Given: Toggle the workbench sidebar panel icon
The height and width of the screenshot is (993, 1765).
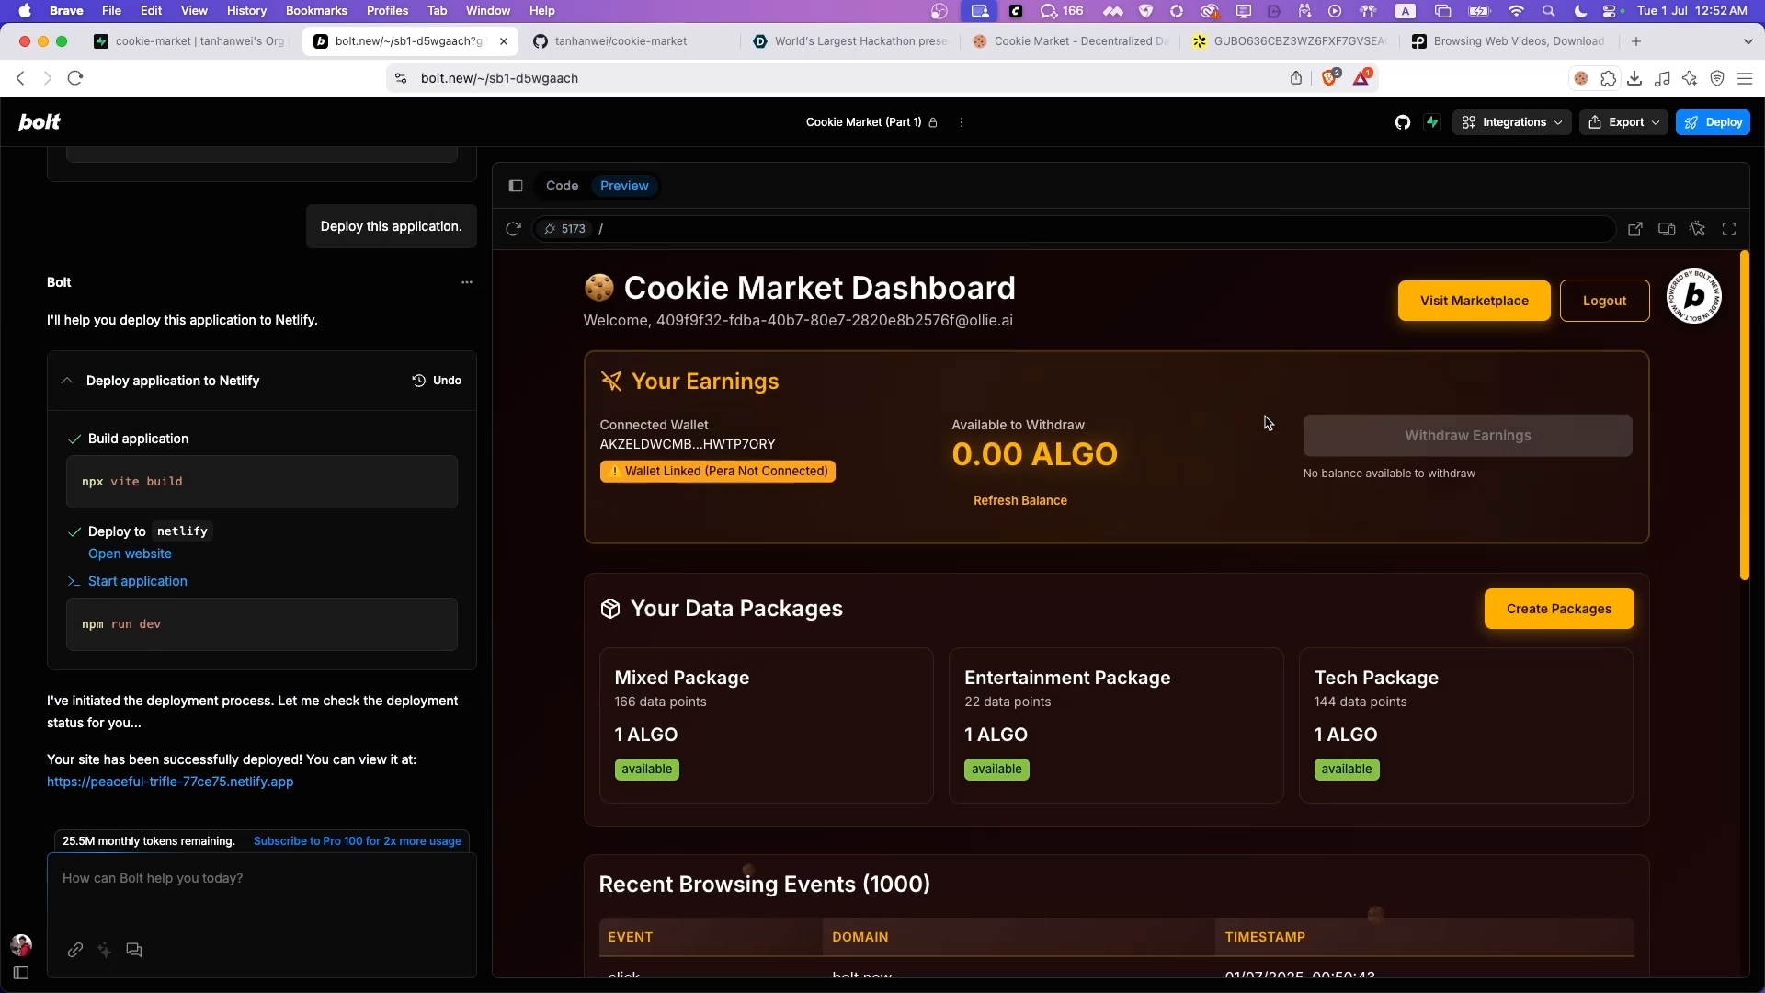Looking at the screenshot, I should (x=516, y=186).
